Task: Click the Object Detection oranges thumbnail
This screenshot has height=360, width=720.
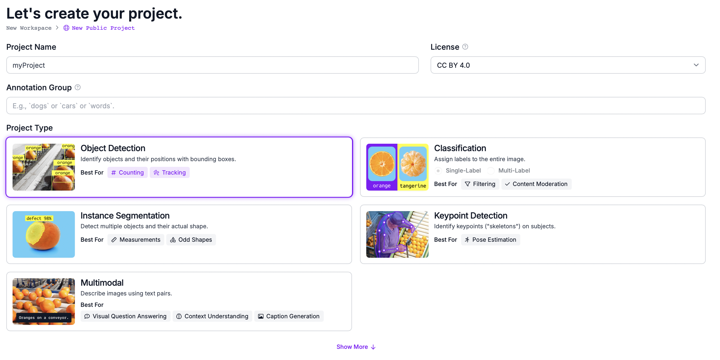Action: (44, 167)
